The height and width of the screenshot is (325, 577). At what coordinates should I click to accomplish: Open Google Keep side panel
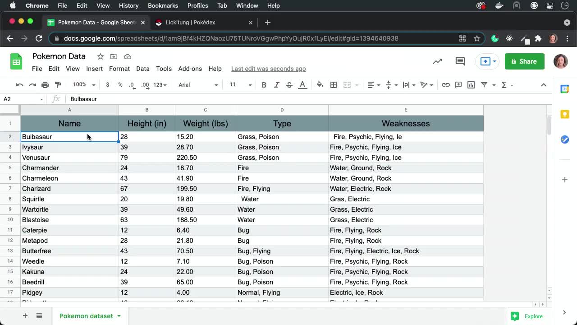pyautogui.click(x=564, y=115)
